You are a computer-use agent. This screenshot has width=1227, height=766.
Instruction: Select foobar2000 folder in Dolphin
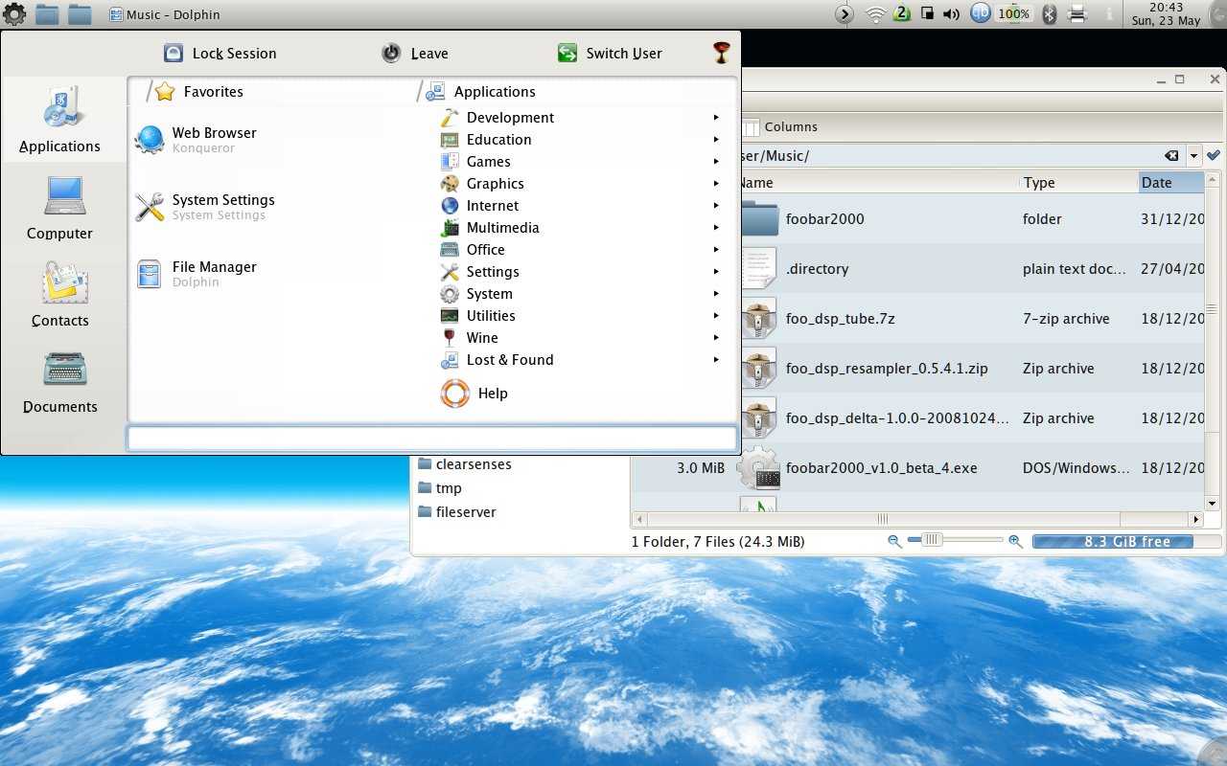pos(824,219)
